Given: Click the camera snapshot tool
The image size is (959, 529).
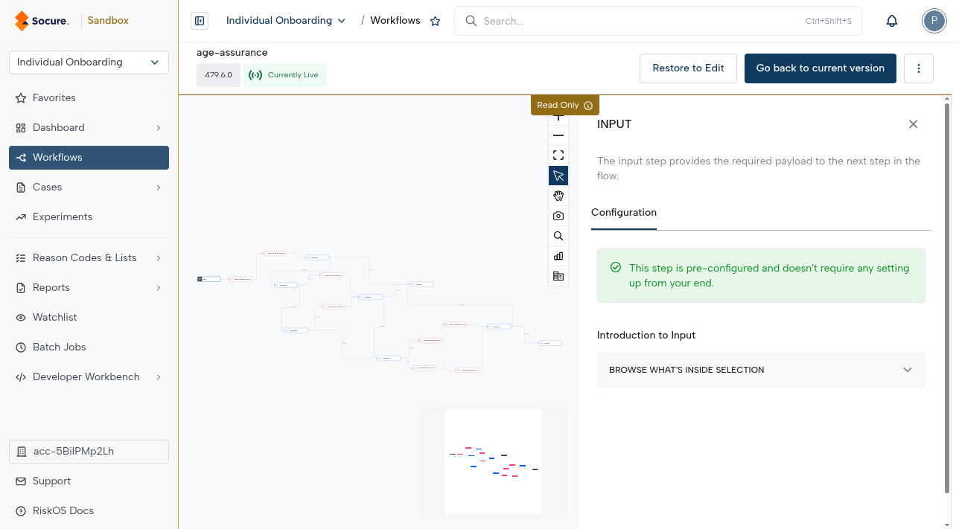Looking at the screenshot, I should click(x=558, y=216).
